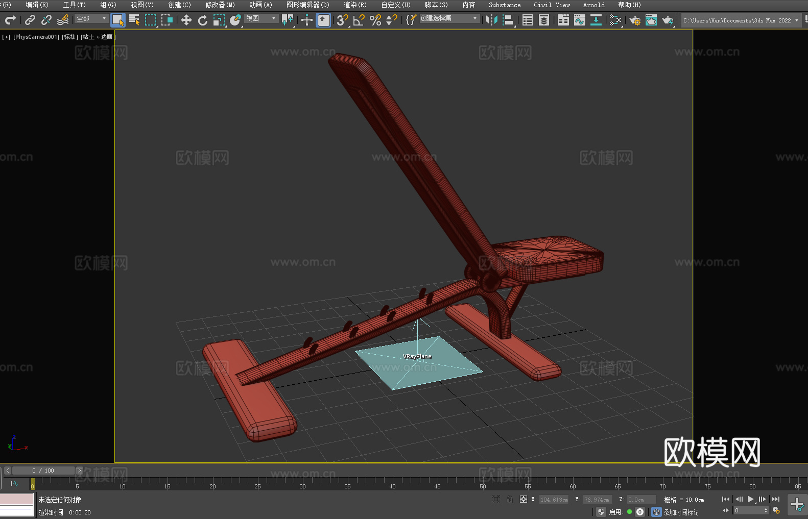Image resolution: width=808 pixels, height=519 pixels.
Task: Toggle the 3D Snaps button
Action: [343, 20]
